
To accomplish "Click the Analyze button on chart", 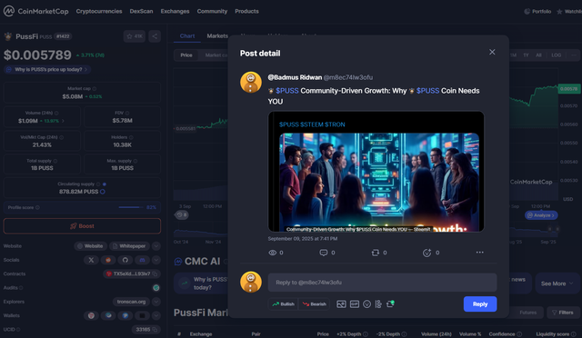I will (541, 215).
